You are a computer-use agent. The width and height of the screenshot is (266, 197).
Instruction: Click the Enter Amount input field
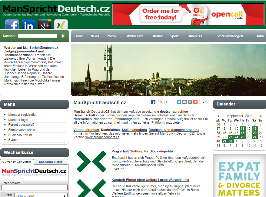point(34,188)
